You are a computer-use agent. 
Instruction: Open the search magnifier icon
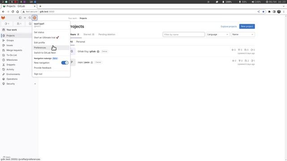click(30, 18)
